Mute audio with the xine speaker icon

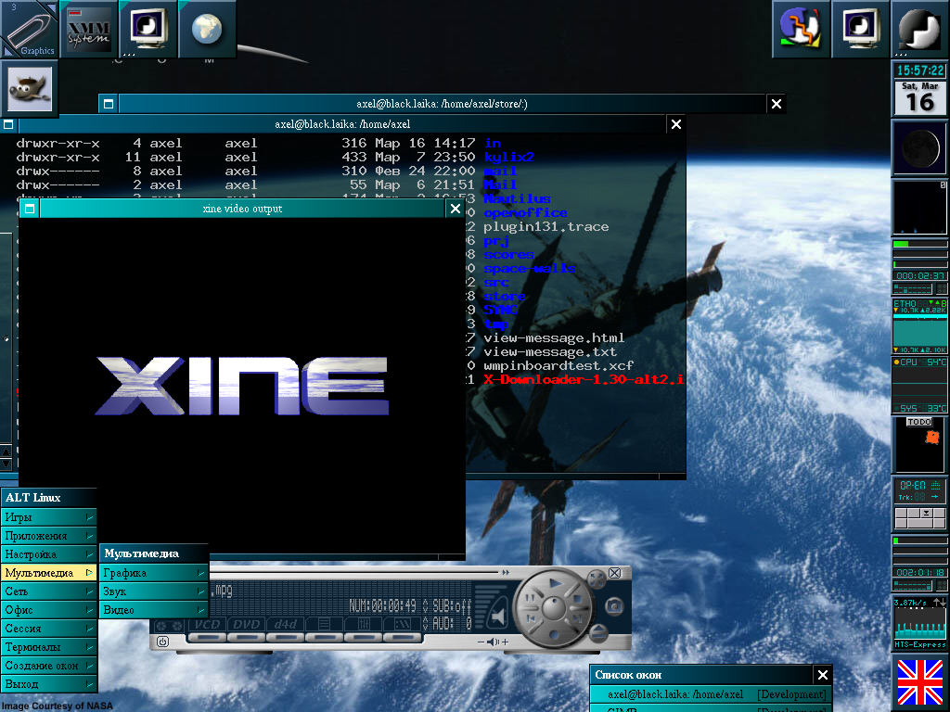click(x=500, y=616)
